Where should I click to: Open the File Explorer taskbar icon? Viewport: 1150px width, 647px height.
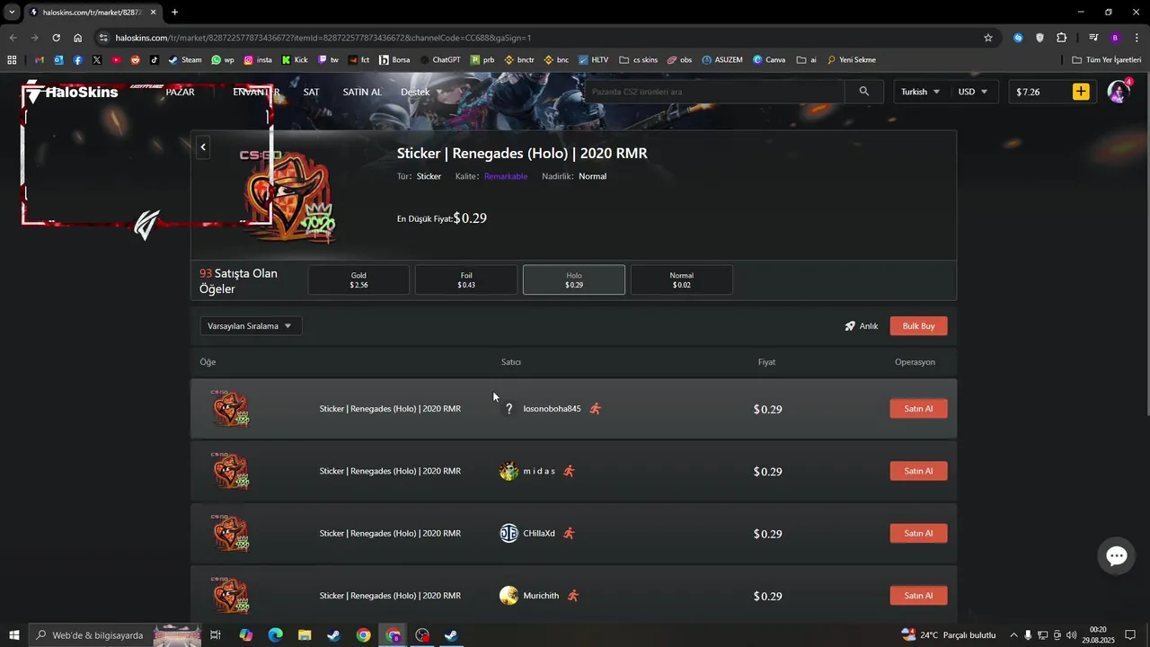pos(305,635)
